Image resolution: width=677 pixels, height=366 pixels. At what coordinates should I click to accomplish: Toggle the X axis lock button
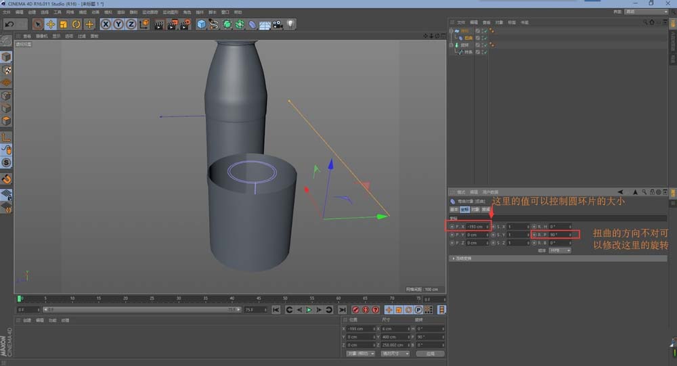click(106, 24)
